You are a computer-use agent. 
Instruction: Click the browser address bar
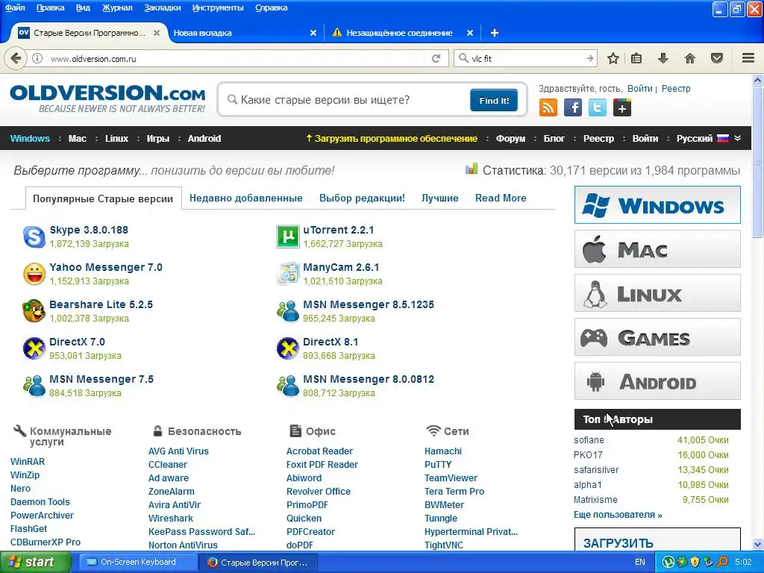pyautogui.click(x=237, y=58)
